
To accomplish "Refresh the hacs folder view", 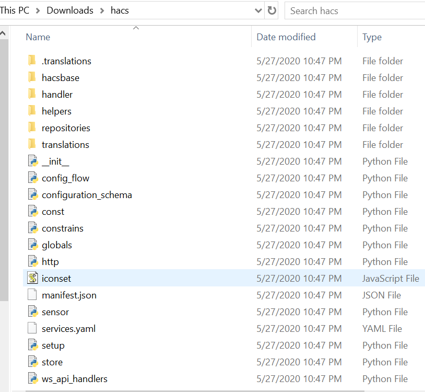I will [x=271, y=10].
